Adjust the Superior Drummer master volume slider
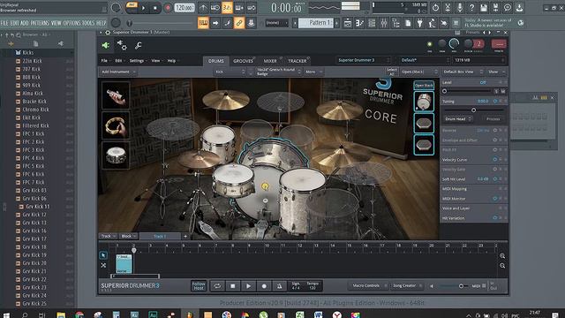This screenshot has height=318, width=565. tap(453, 286)
